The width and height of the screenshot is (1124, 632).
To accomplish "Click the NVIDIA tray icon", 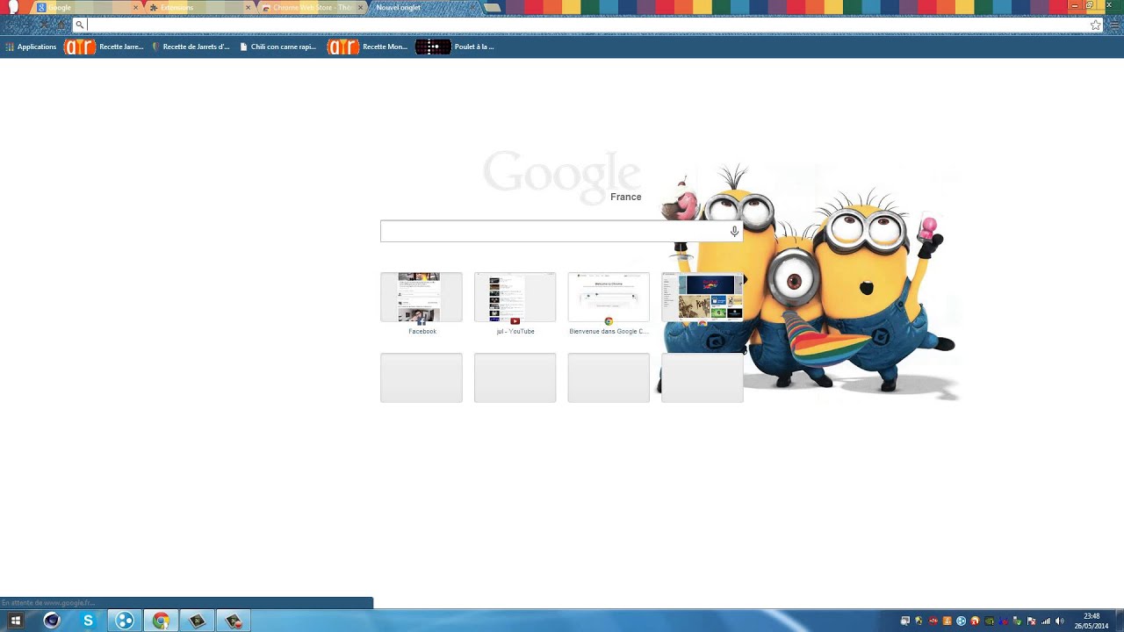I will point(989,621).
